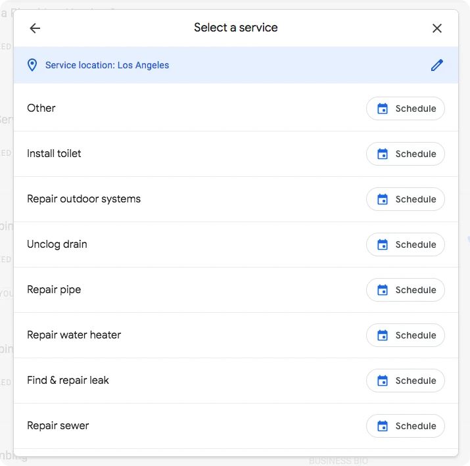The width and height of the screenshot is (470, 466).
Task: Schedule the Repair sewer service
Action: [406, 426]
